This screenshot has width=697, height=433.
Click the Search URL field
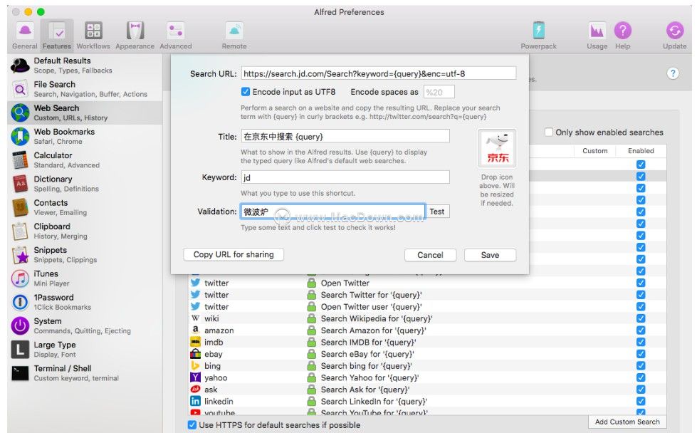379,73
